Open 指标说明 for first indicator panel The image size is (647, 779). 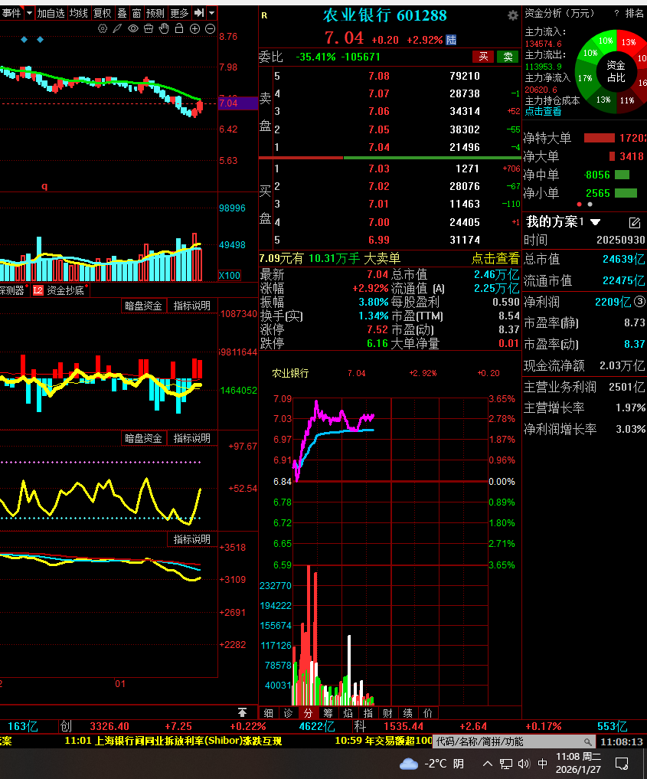click(191, 306)
